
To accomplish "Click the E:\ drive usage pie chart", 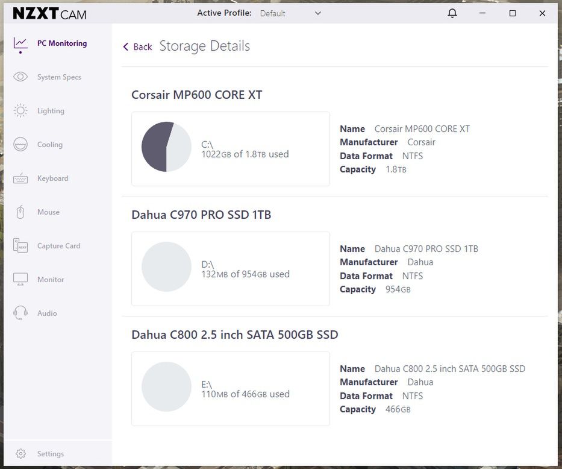I will 166,386.
